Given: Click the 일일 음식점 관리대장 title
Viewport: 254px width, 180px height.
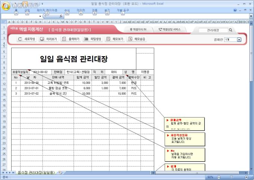Looking at the screenshot, I should click(x=74, y=59).
